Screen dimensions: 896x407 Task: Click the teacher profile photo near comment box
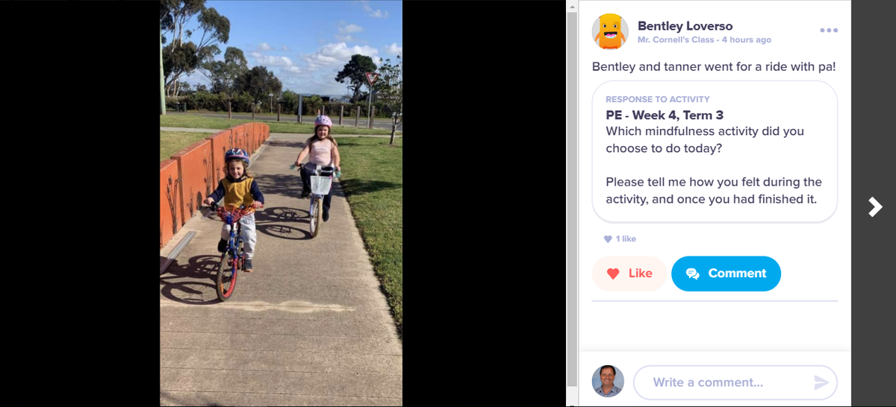pos(608,381)
